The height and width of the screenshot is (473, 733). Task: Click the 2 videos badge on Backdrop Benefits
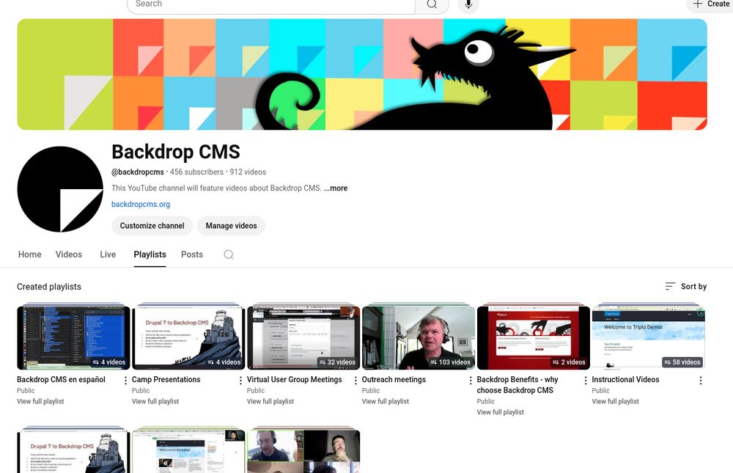569,362
